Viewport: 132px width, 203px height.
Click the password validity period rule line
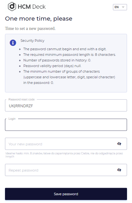(x=52, y=66)
